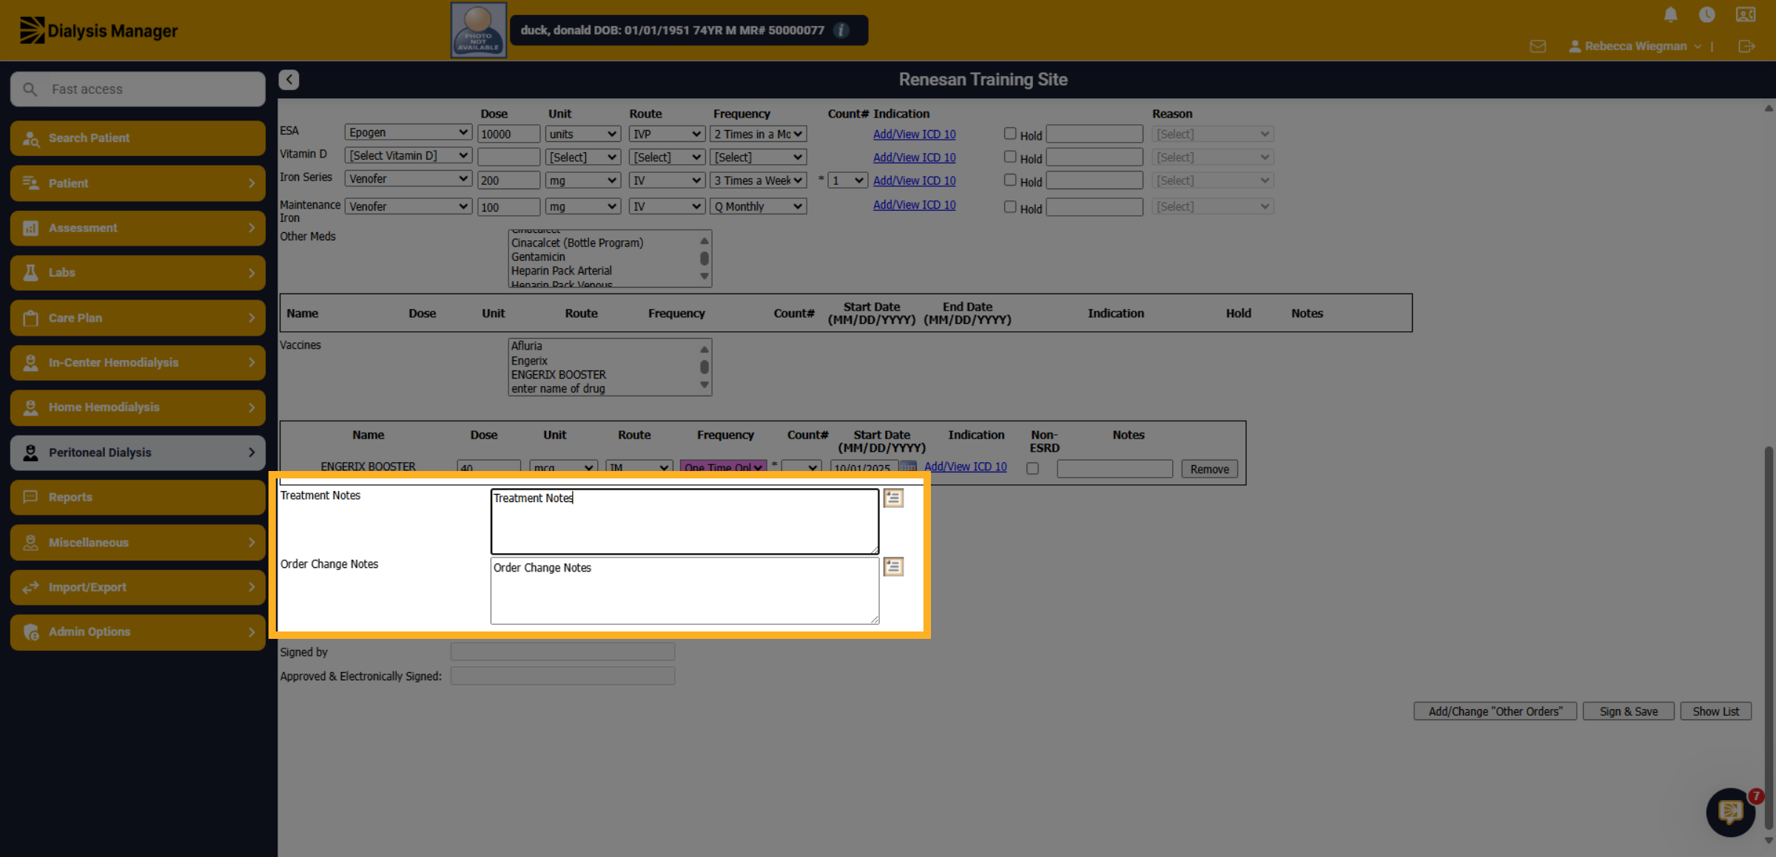Open Search Patient from sidebar
Screen dimensions: 1776x857
[138, 138]
